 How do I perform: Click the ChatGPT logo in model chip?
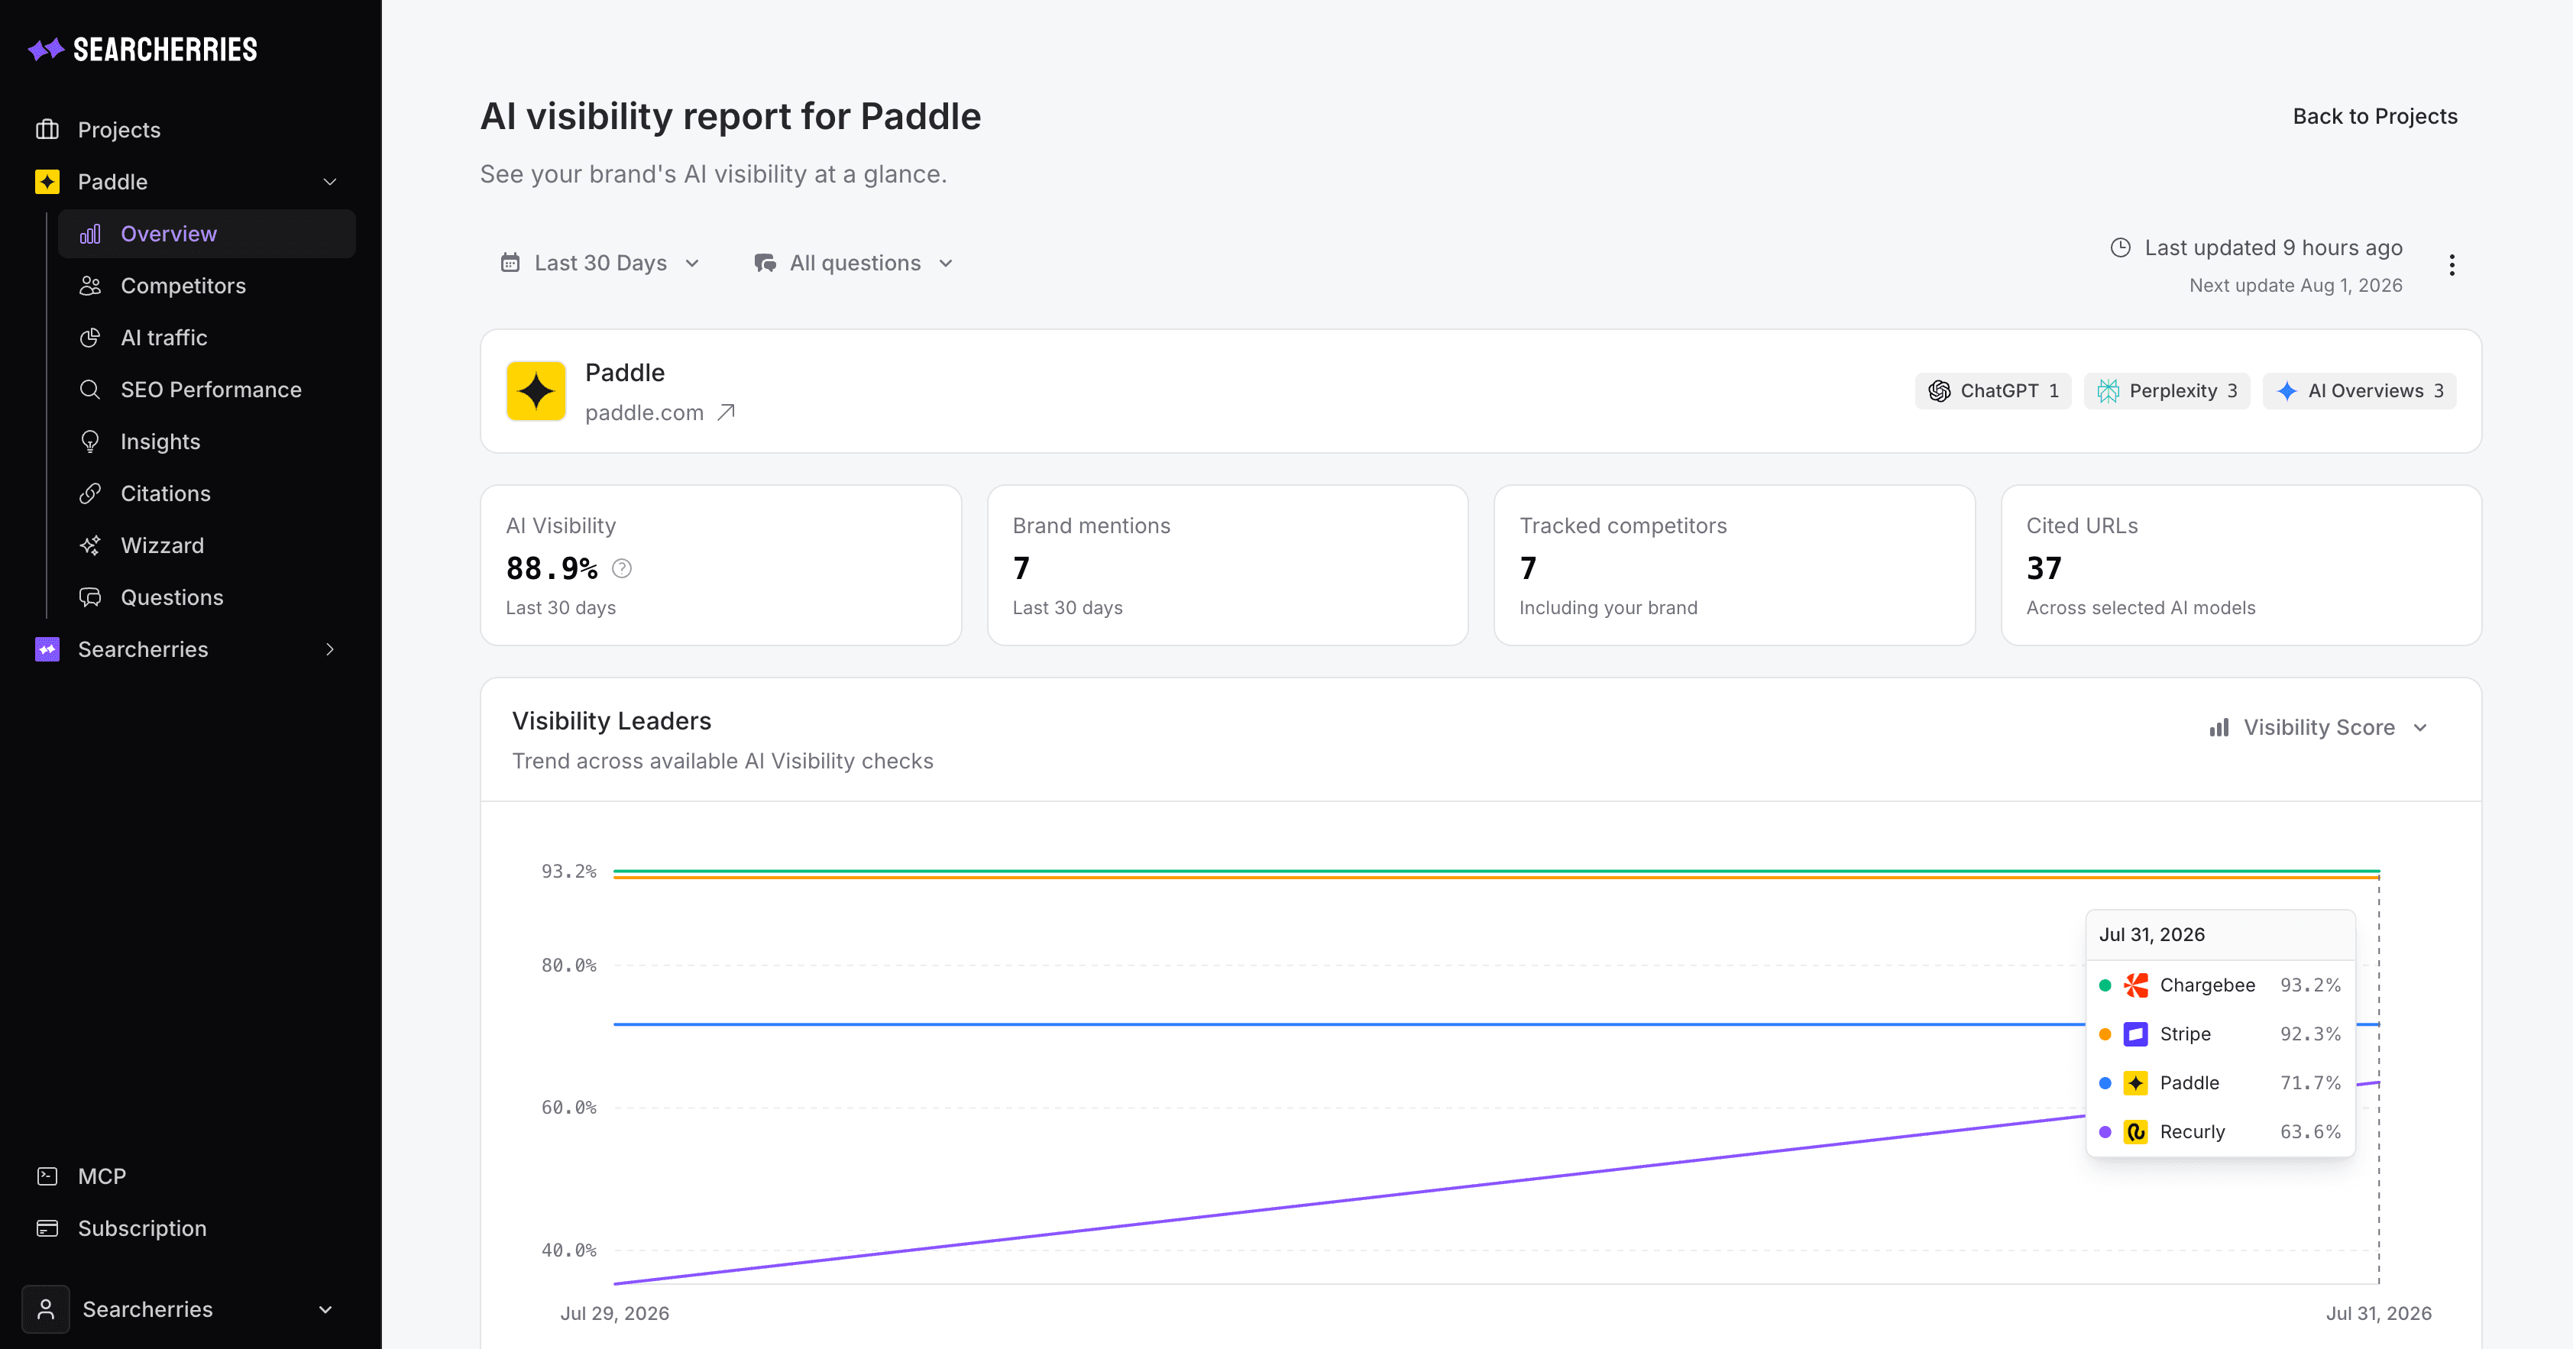[x=1940, y=390]
